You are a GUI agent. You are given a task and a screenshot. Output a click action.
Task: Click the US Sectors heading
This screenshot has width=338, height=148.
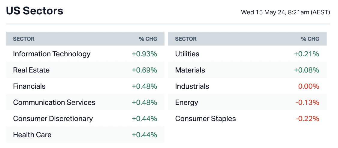pos(35,11)
